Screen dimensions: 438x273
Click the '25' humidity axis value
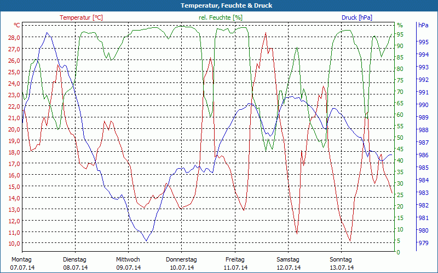(400, 195)
